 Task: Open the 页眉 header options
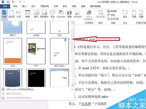click(134, 15)
